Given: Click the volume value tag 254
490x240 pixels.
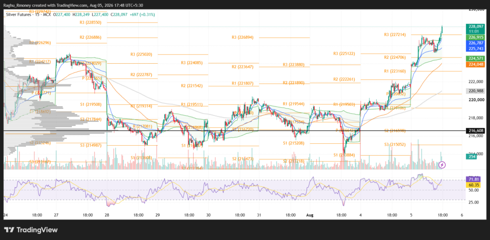Looking at the screenshot, I should coord(472,157).
